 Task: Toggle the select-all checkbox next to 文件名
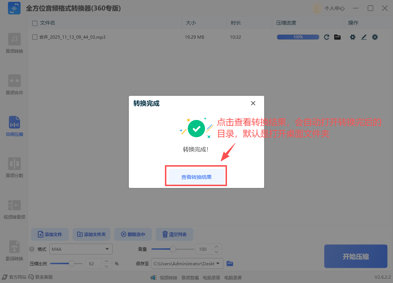click(34, 22)
